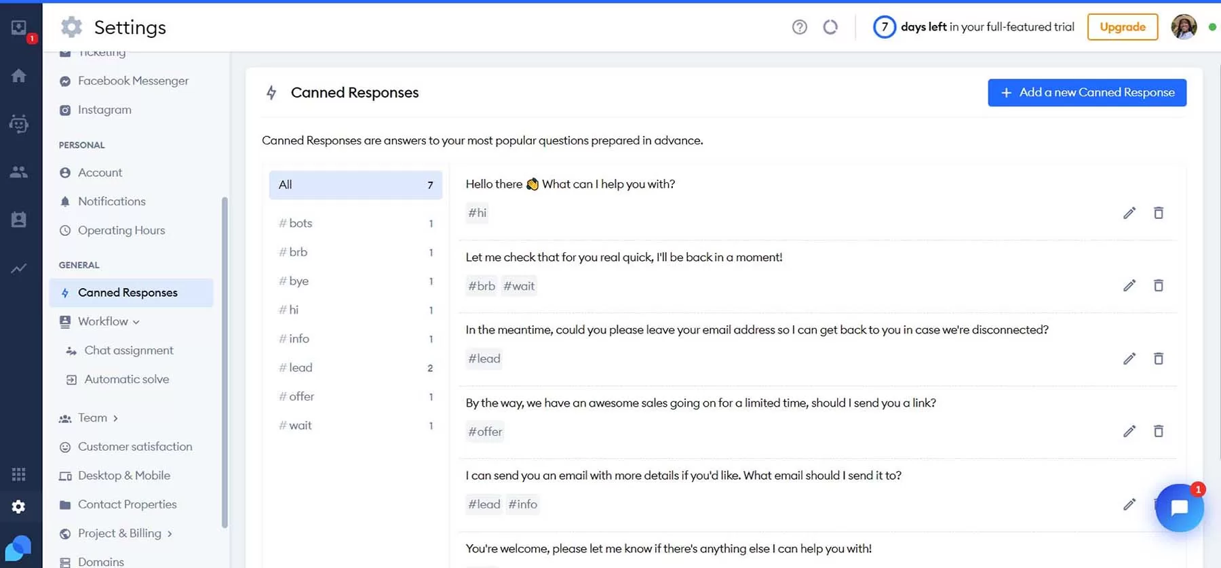
Task: Click Add a new Canned Response
Action: 1086,93
